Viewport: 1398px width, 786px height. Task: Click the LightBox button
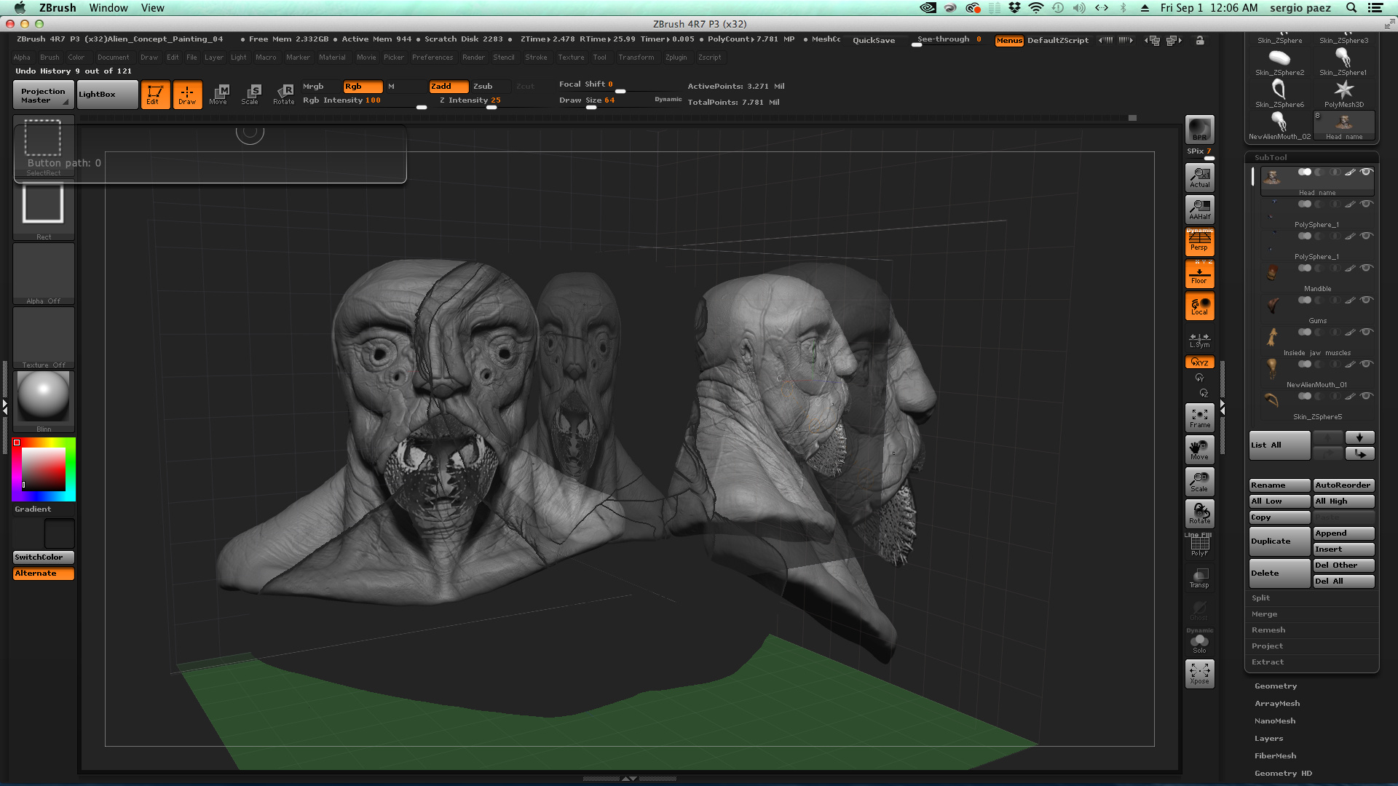pos(107,95)
